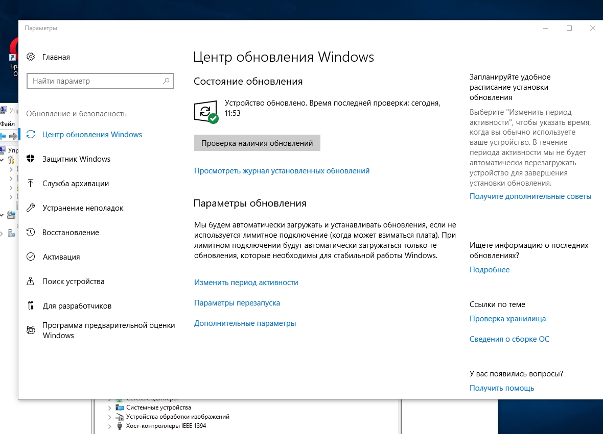Open the Получить помощь link
Screen dimensions: 603x434
pos(501,388)
